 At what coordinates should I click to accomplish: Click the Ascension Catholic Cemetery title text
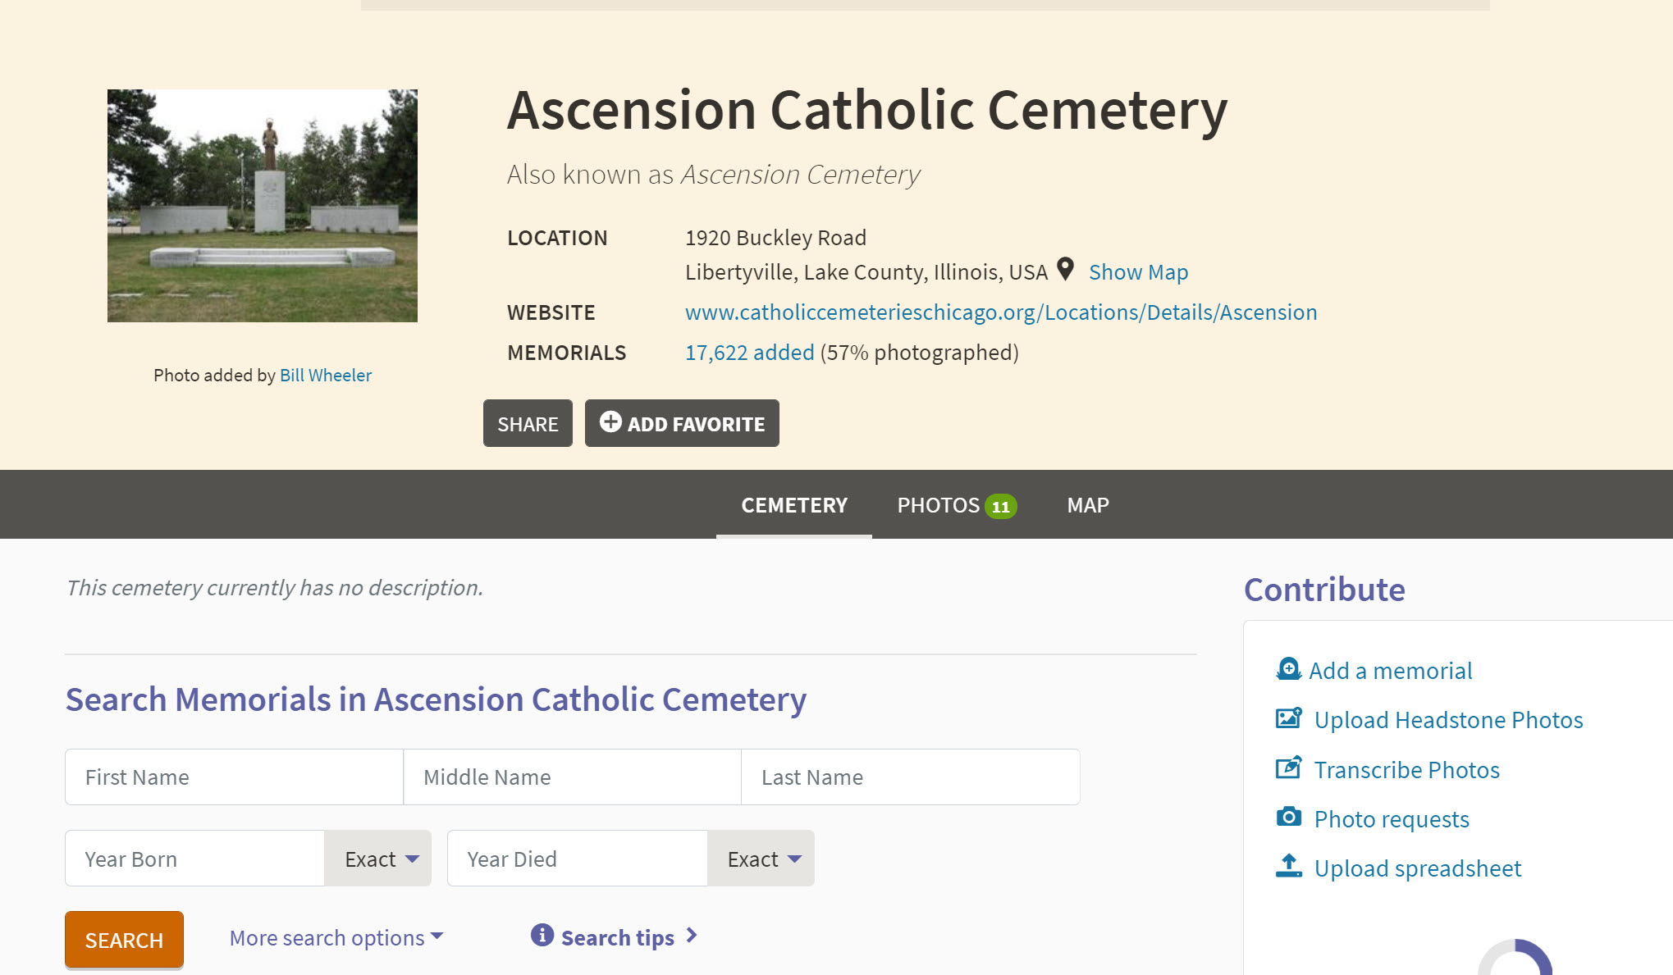(x=867, y=110)
